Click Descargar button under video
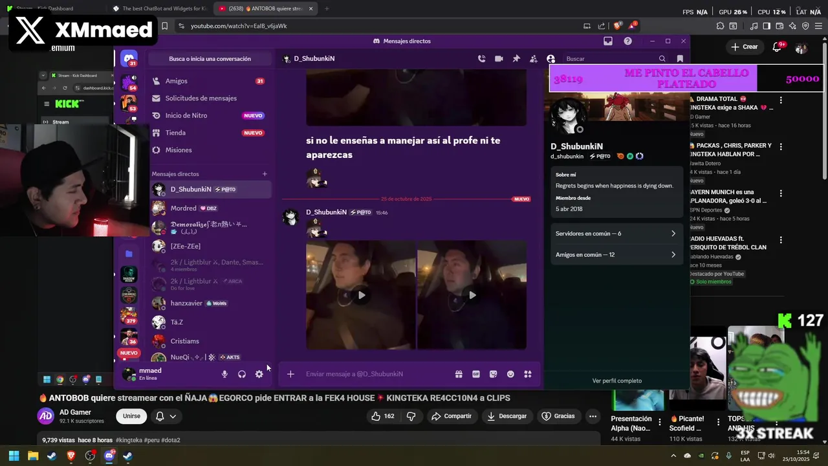 (507, 416)
